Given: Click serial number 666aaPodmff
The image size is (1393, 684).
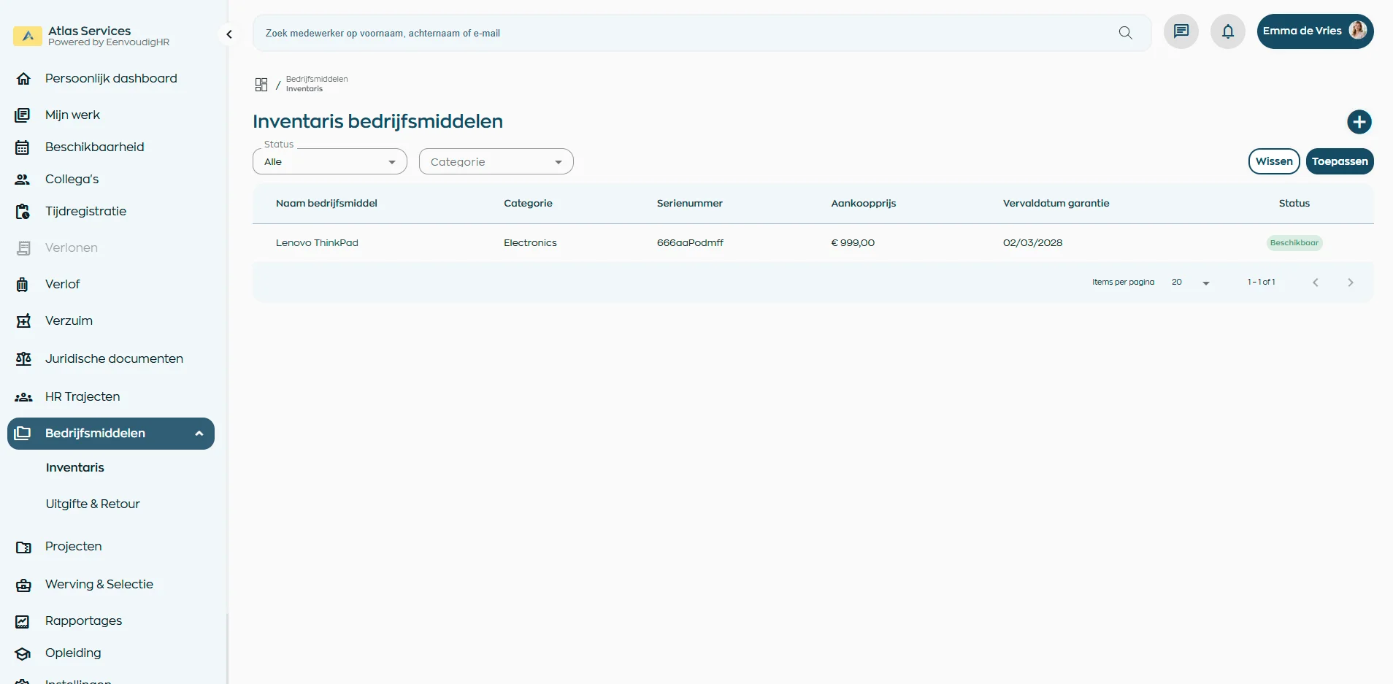Looking at the screenshot, I should pyautogui.click(x=690, y=243).
